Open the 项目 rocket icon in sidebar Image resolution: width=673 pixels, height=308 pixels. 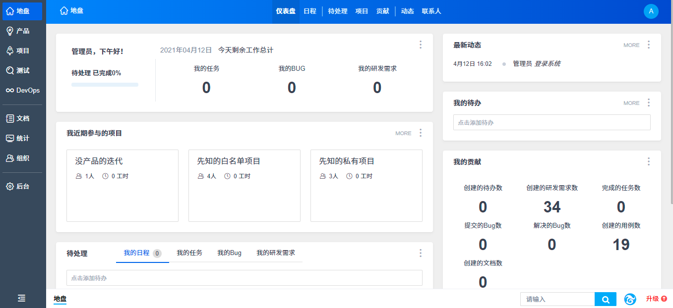(10, 51)
